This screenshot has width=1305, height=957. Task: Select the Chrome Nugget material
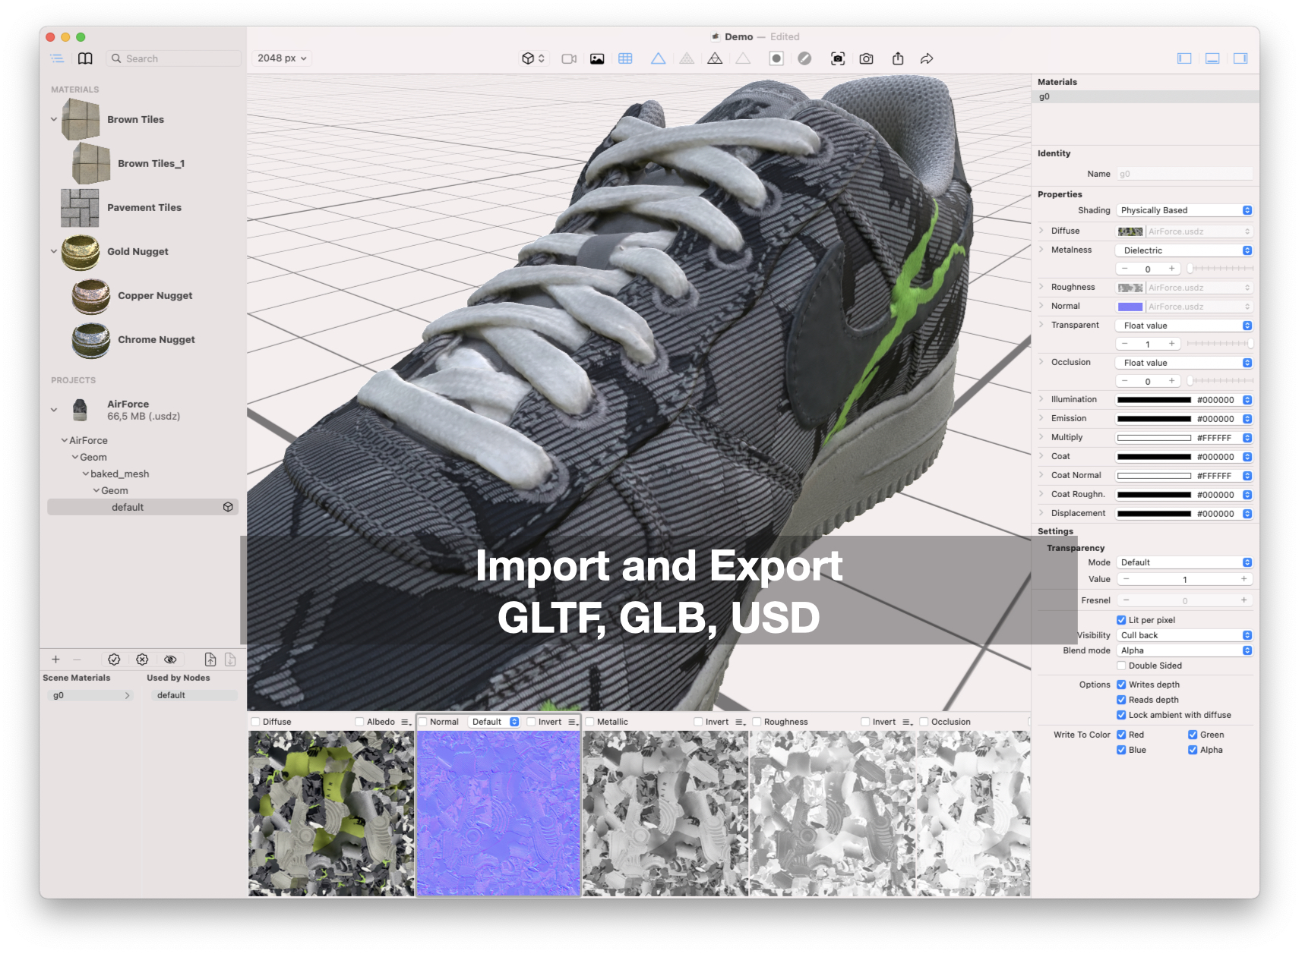(156, 339)
